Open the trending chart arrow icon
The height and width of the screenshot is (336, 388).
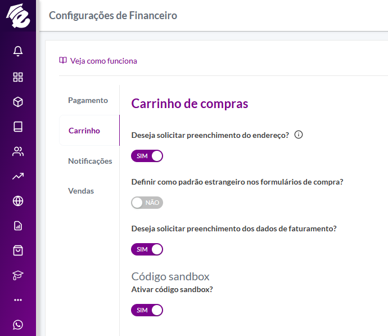point(18,176)
